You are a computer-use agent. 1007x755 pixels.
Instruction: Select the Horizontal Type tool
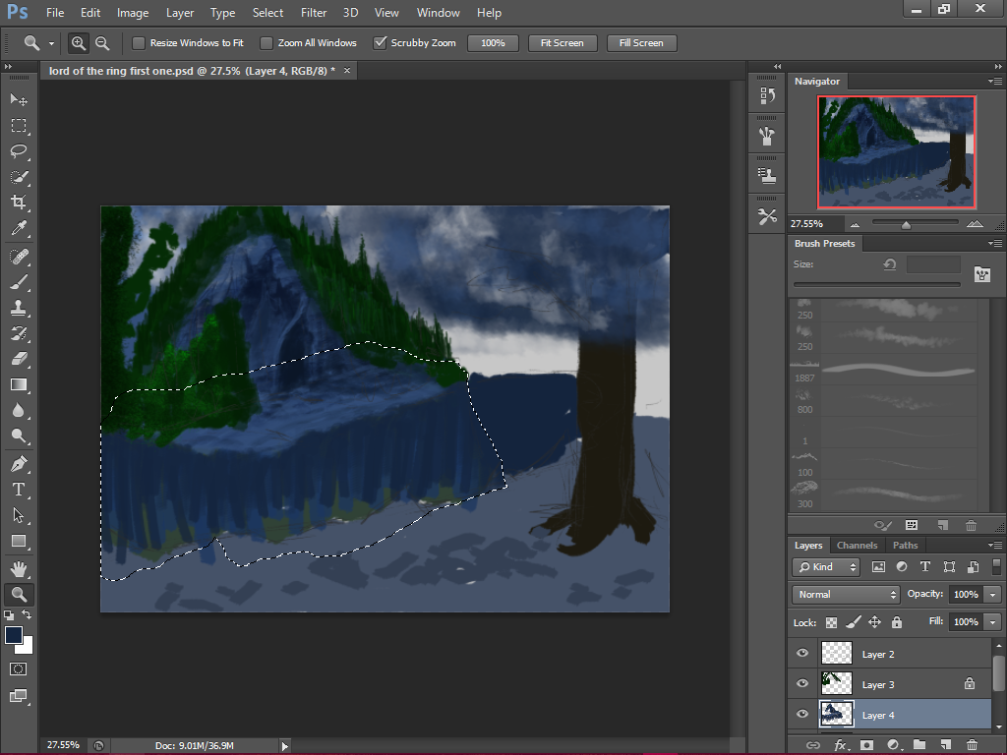pyautogui.click(x=19, y=490)
